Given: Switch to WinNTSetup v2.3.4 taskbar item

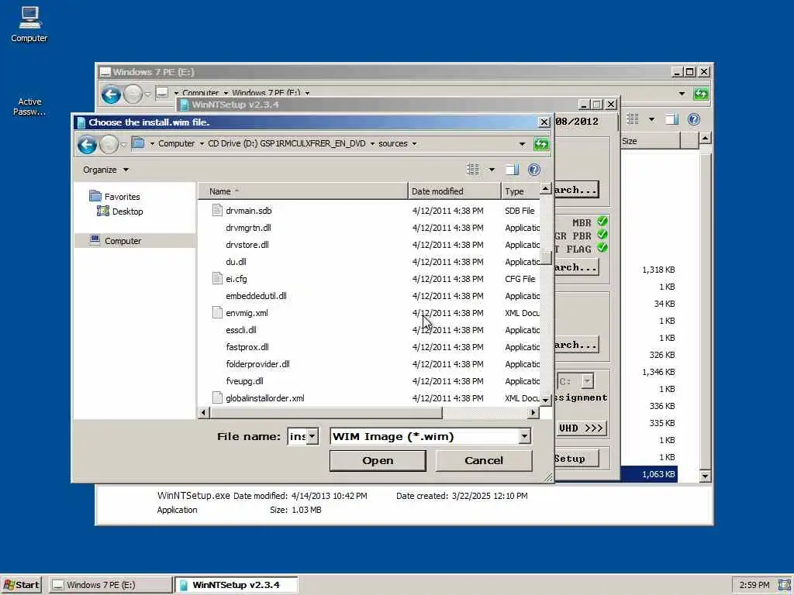Looking at the screenshot, I should point(236,585).
